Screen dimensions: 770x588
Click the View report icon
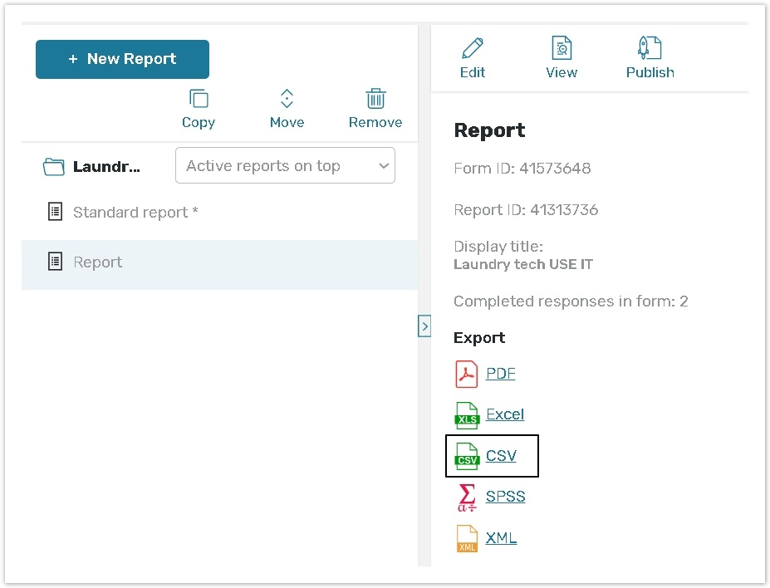(562, 49)
